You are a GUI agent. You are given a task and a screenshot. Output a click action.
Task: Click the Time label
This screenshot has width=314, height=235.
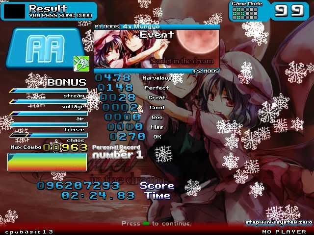pyautogui.click(x=157, y=195)
